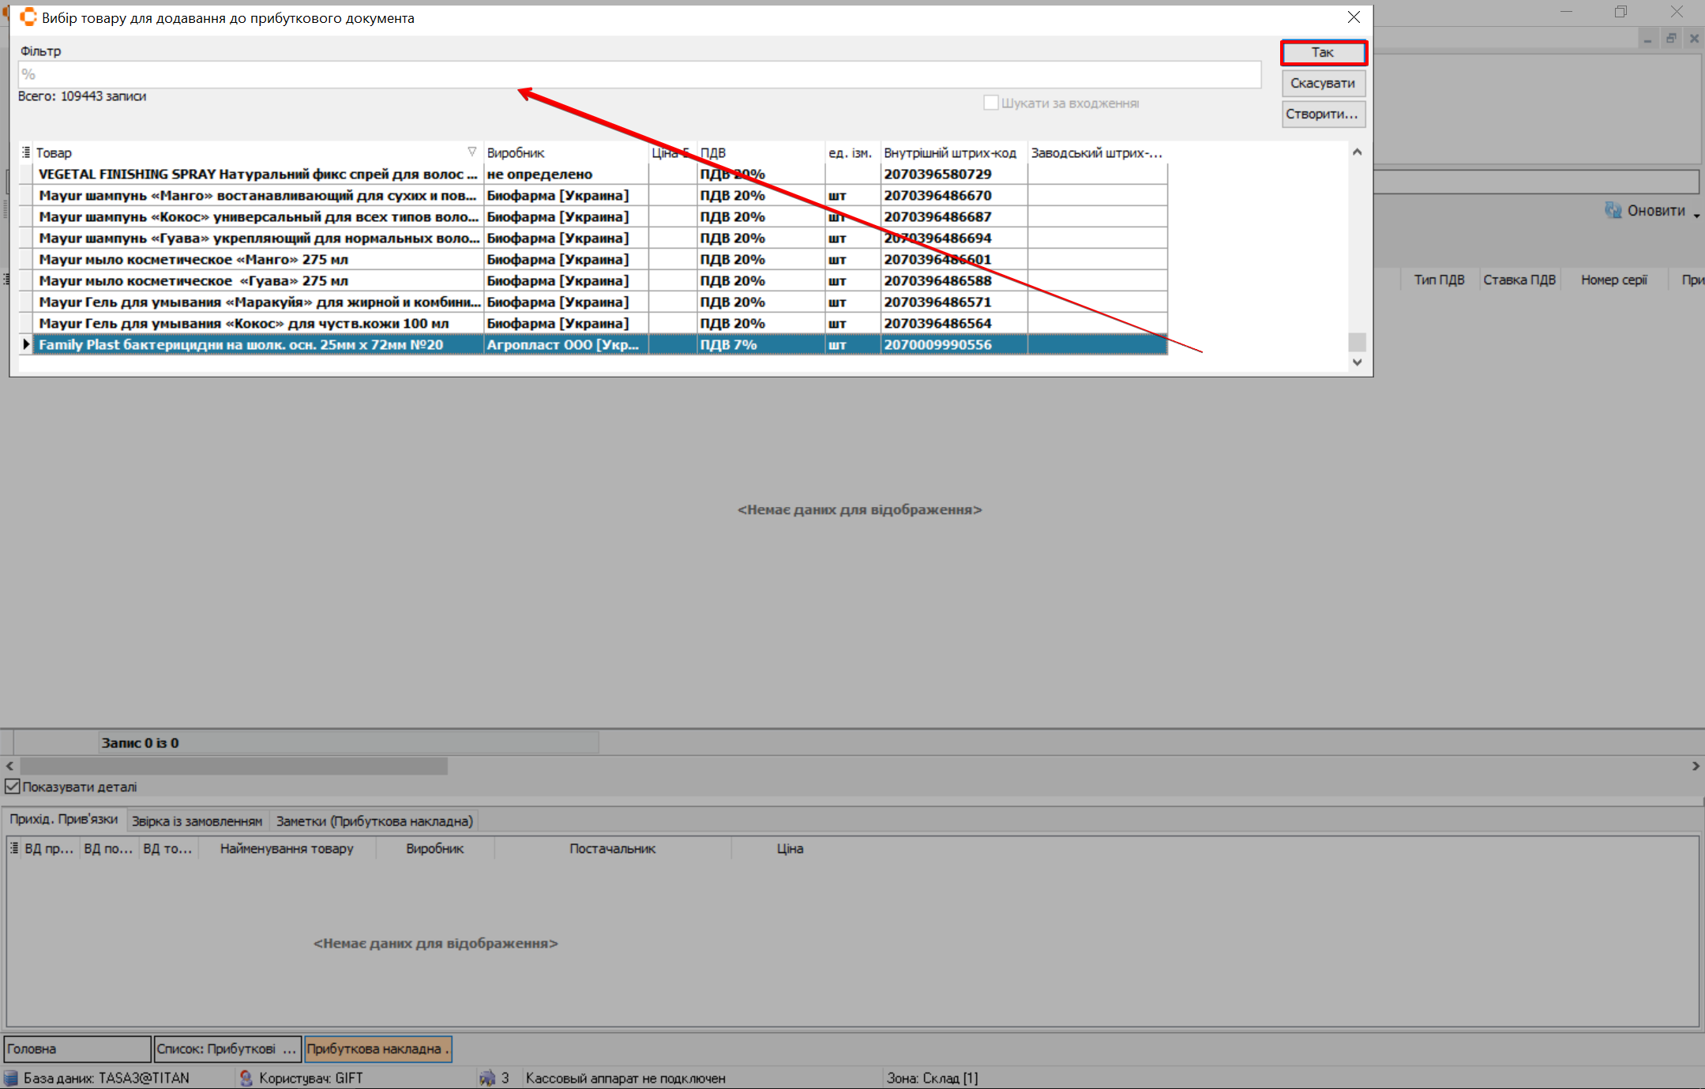Screen dimensions: 1705x1089
Task: Uncheck Показувати деталі checkbox
Action: [13, 787]
